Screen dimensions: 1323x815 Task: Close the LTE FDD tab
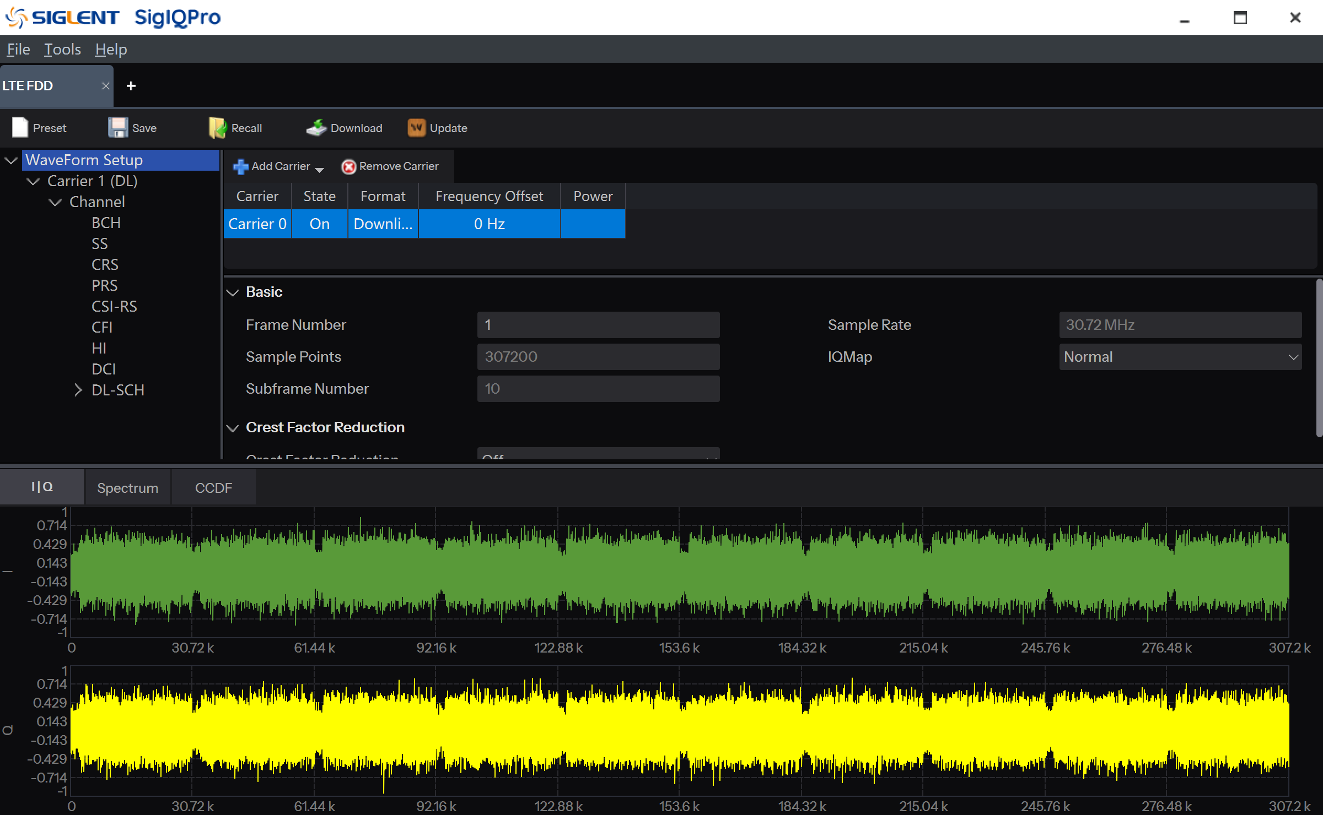coord(105,86)
